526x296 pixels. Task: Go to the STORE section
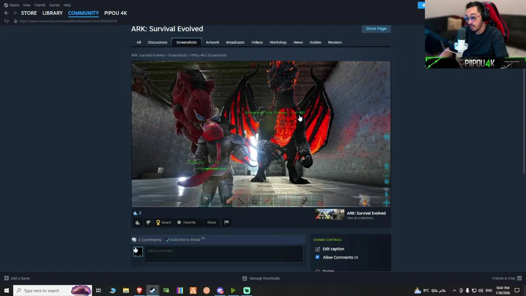coord(29,13)
